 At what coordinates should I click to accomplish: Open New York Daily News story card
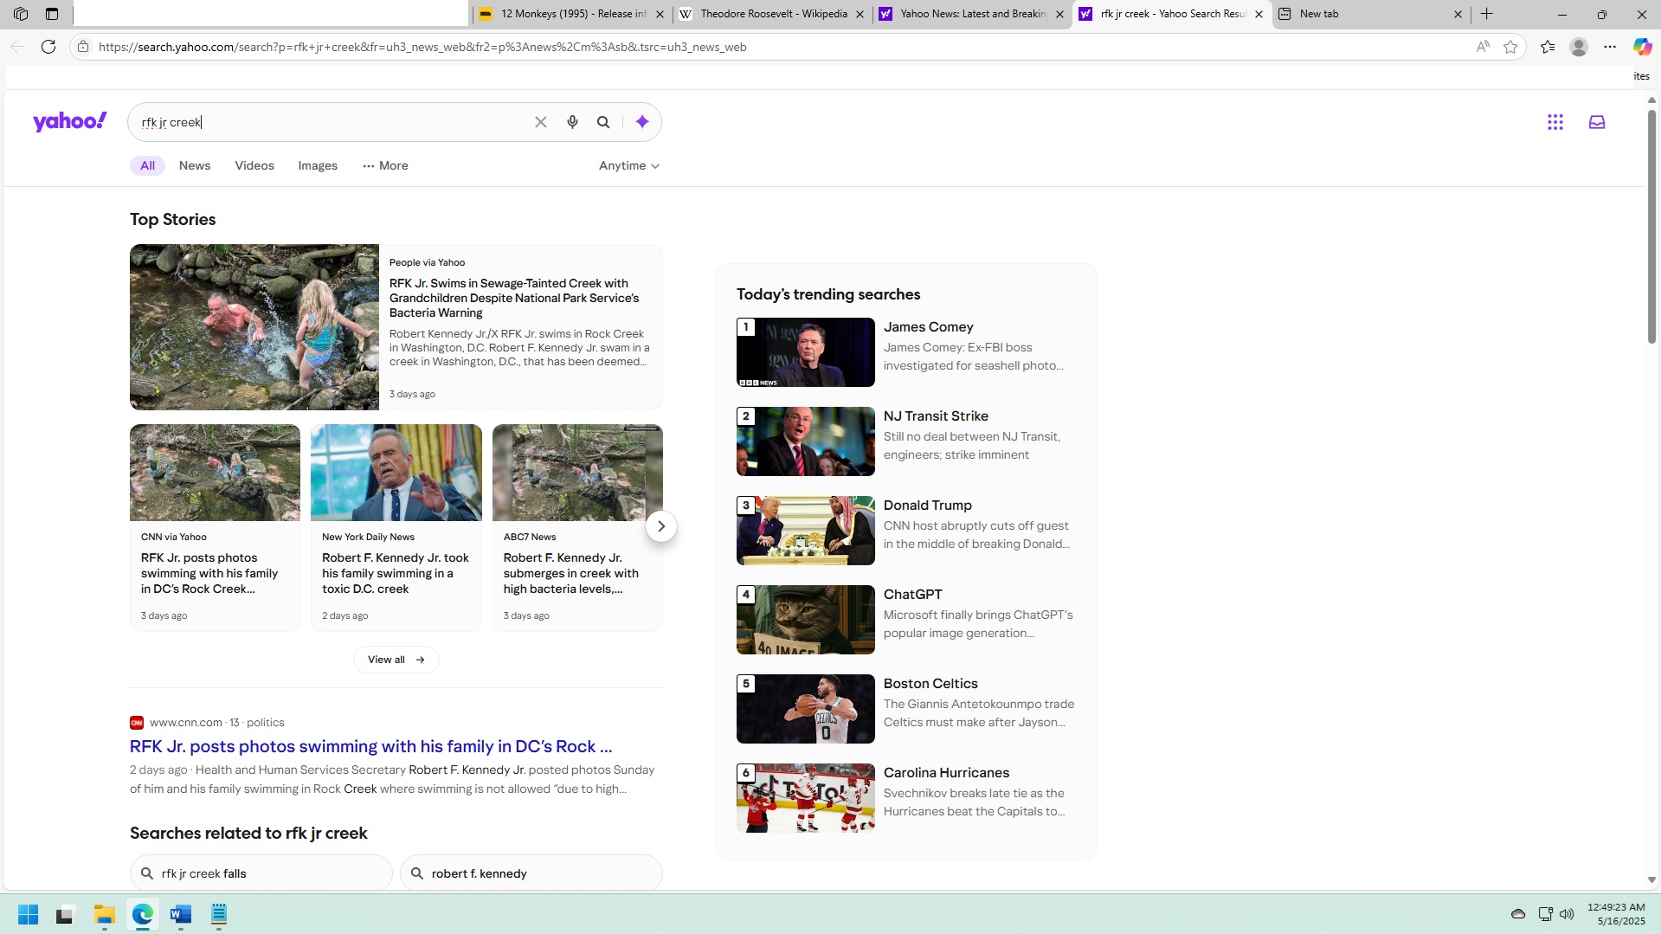(396, 528)
